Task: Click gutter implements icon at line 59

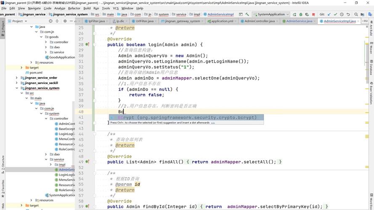Action: 88,206
